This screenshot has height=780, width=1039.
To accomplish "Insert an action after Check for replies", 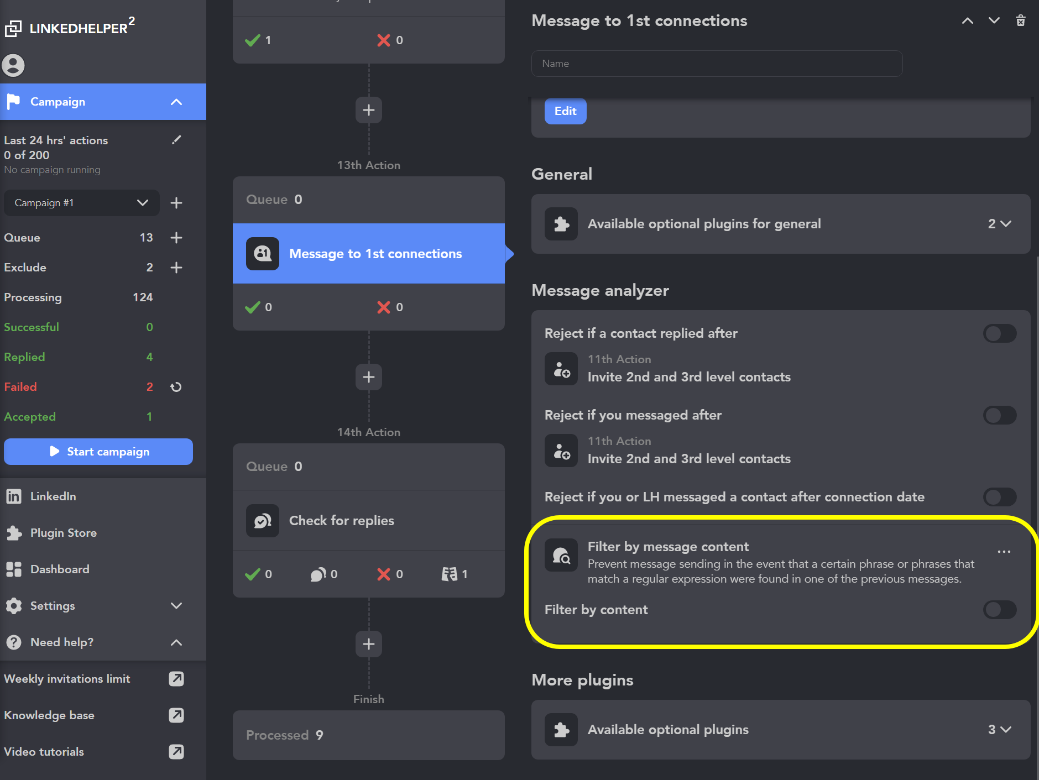I will (369, 644).
